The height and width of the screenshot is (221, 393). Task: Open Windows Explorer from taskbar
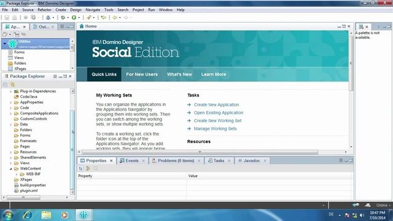46,215
